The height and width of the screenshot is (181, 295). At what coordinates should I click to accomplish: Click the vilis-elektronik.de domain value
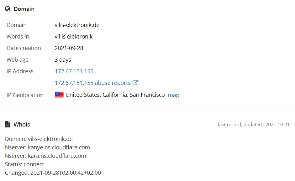coord(77,25)
